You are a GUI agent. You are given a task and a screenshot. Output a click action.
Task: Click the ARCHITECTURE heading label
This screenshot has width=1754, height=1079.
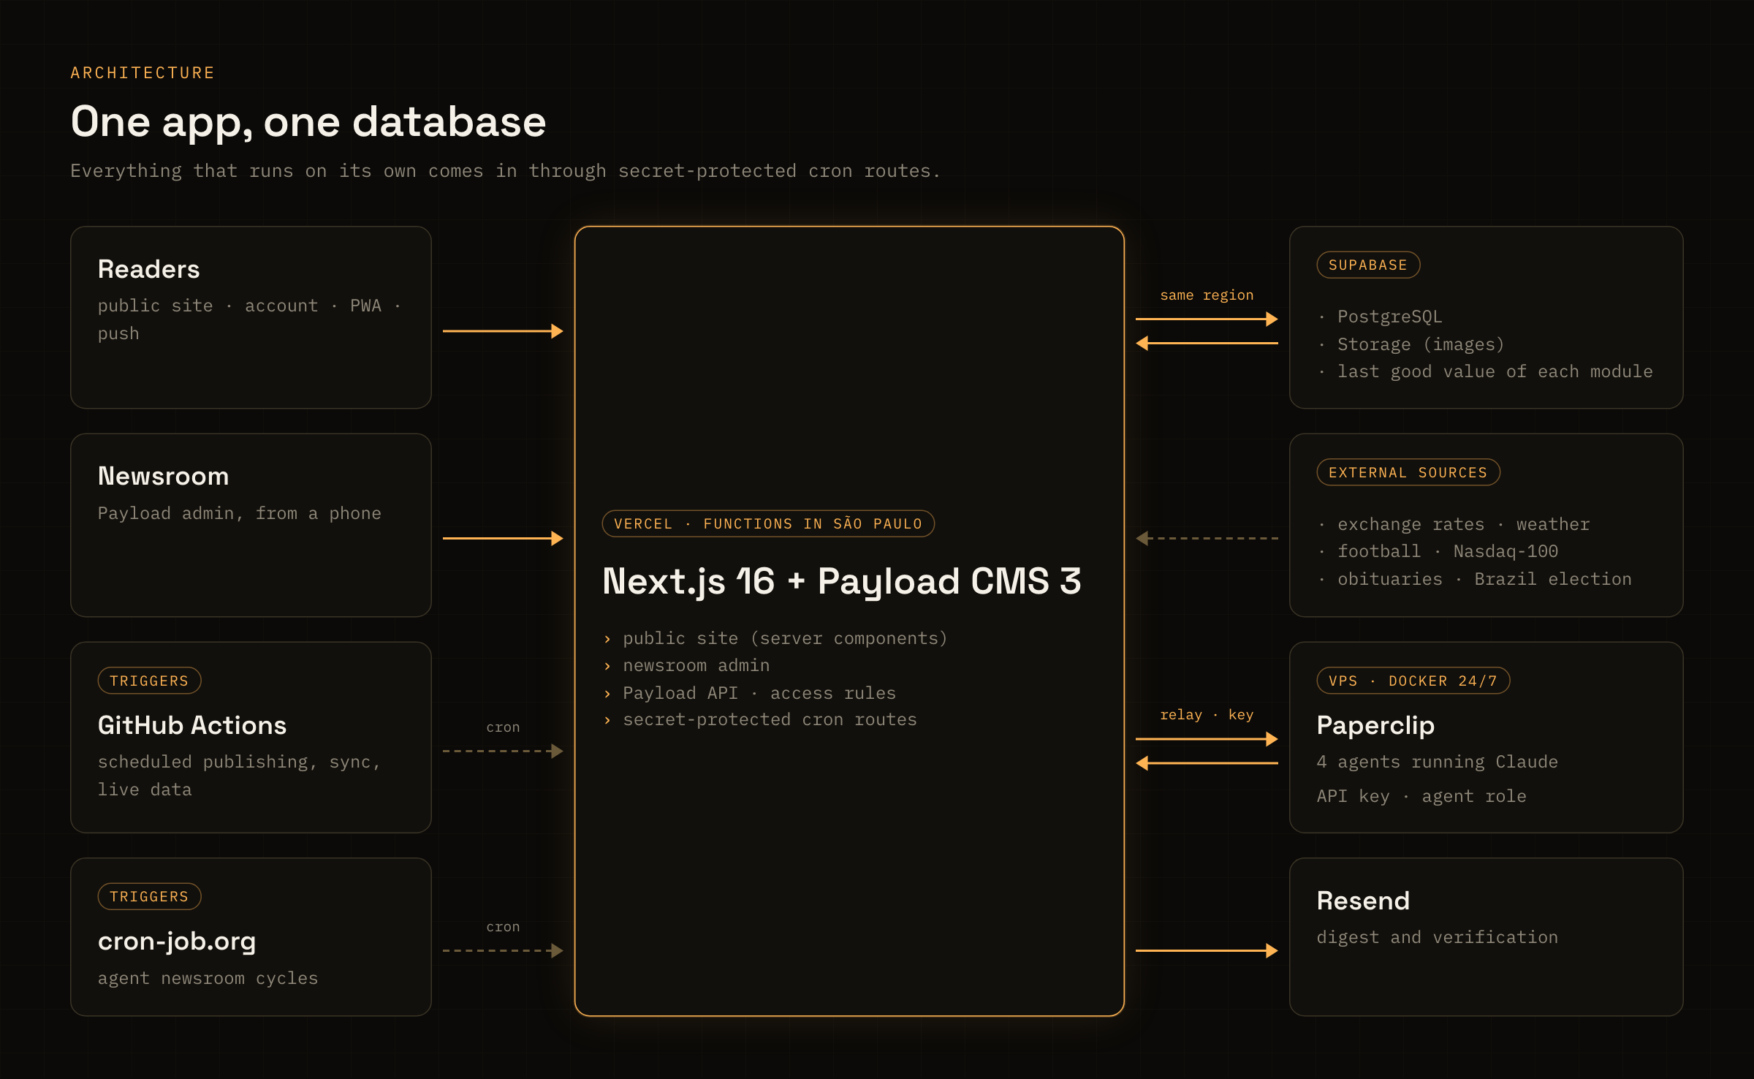143,73
